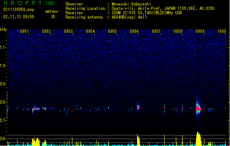Click the 0957 time marker
The height and width of the screenshot is (146, 230).
156,31
